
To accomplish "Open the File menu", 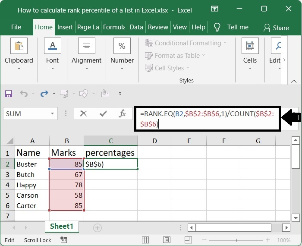I will coord(16,27).
